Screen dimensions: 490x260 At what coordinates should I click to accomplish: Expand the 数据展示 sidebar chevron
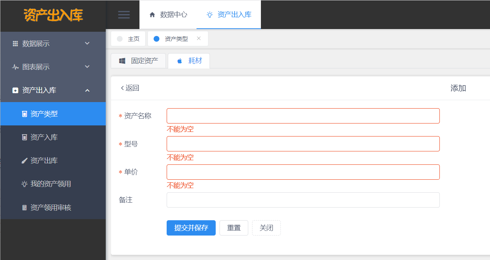coord(87,43)
